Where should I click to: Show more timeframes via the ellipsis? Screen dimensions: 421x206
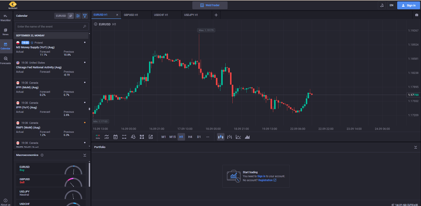pos(208,137)
